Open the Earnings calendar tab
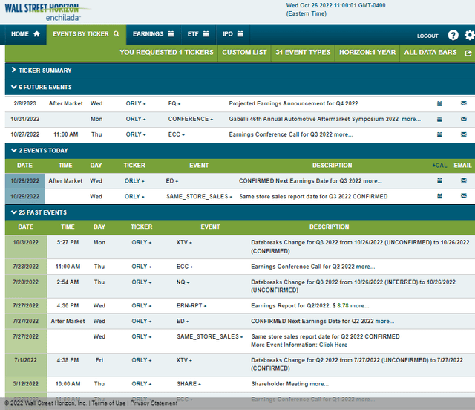 point(154,34)
